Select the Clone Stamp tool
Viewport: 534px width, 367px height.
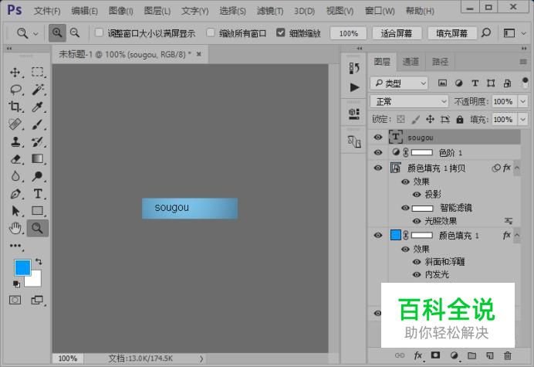click(15, 141)
